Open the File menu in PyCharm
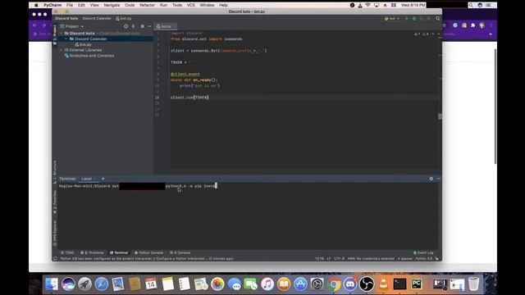The width and height of the screenshot is (525, 295). pos(69,5)
